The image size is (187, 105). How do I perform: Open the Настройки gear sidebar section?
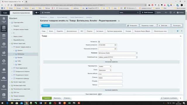(4, 87)
